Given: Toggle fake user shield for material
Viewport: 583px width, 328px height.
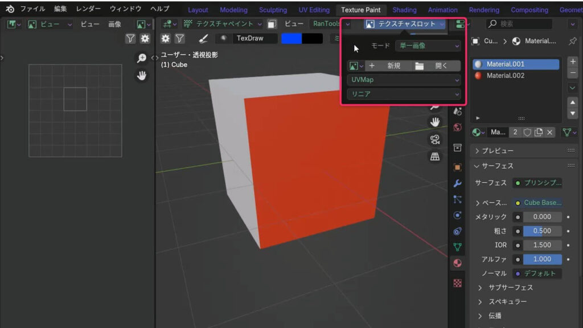Looking at the screenshot, I should 527,132.
